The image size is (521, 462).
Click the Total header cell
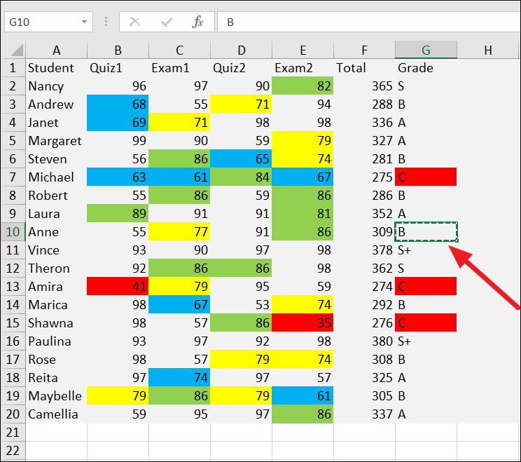(x=365, y=68)
